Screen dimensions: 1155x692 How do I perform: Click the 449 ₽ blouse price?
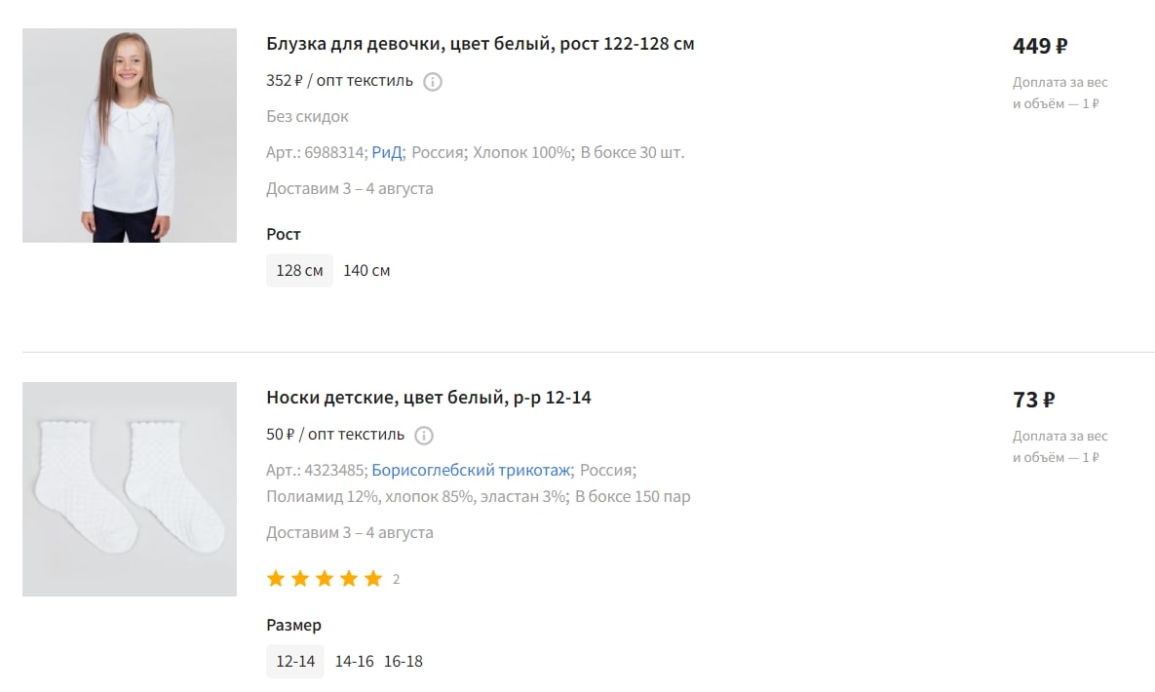click(1040, 46)
